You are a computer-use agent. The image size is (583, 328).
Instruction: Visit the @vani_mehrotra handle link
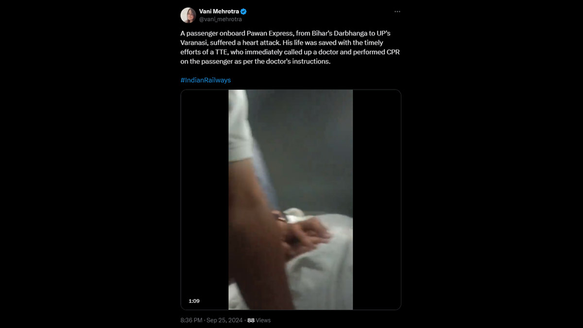[220, 19]
